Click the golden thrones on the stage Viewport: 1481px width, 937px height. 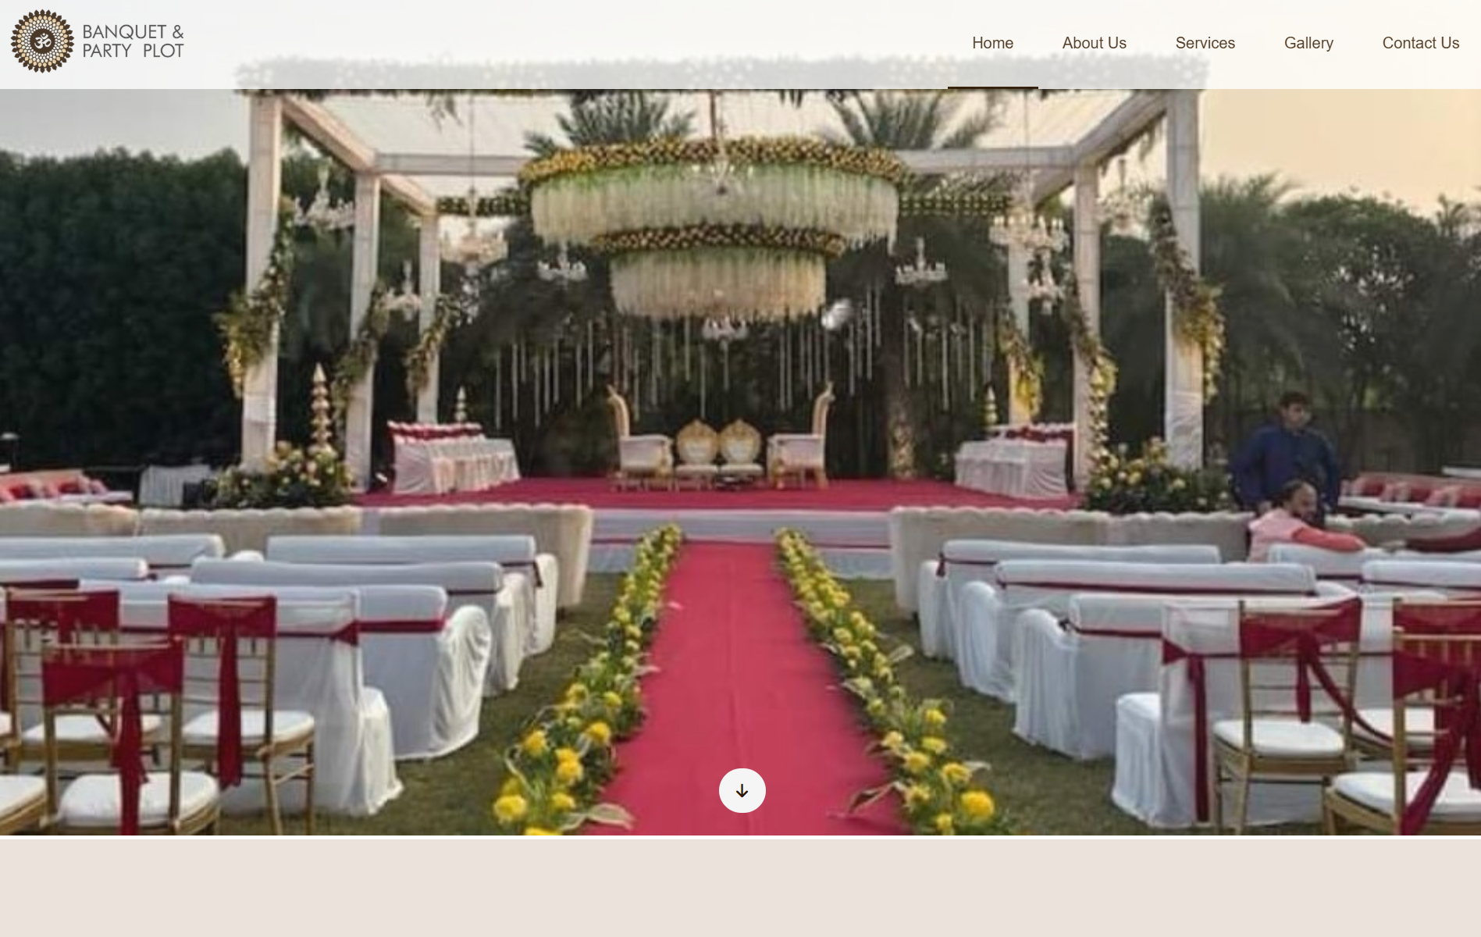718,449
